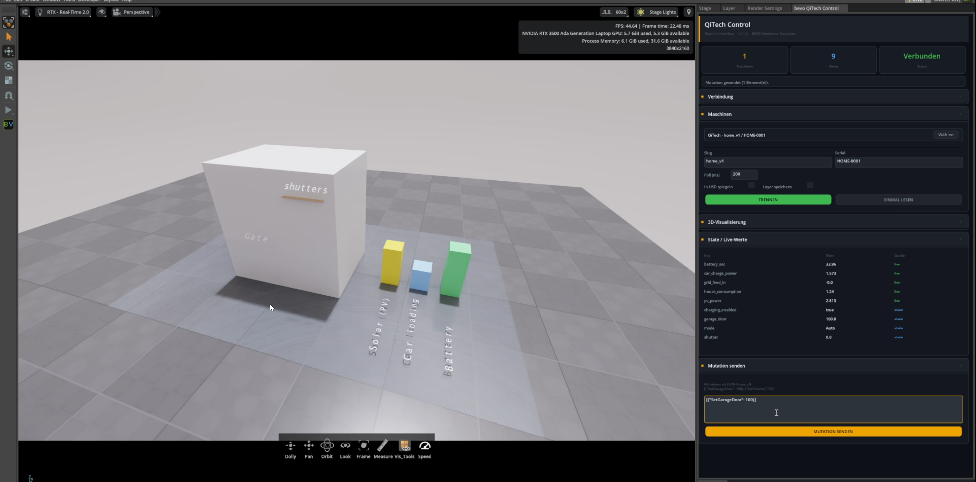Choose the Rotate gizmo tool
Screen dimensions: 976x482
(x=8, y=66)
